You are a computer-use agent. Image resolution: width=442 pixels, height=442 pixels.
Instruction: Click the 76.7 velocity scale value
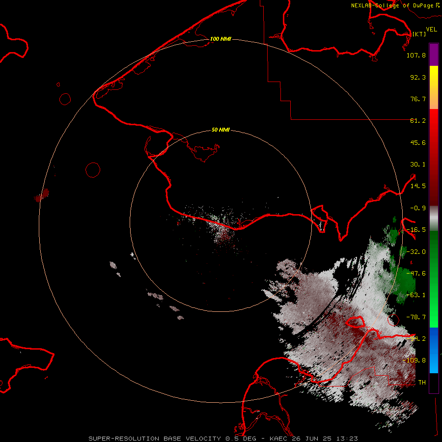point(418,99)
